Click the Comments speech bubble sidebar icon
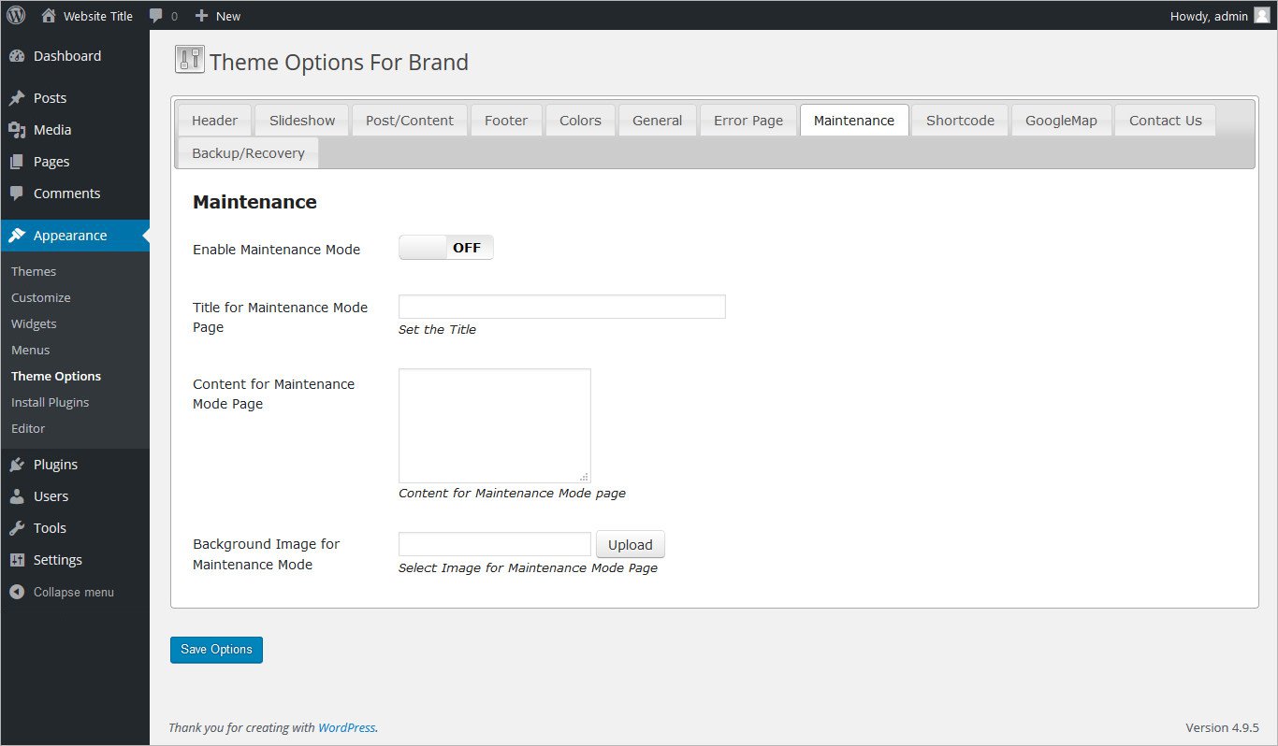The height and width of the screenshot is (746, 1278). pyautogui.click(x=17, y=194)
